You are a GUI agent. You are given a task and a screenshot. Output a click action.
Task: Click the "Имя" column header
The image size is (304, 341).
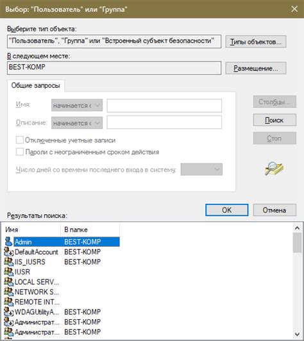(32, 229)
